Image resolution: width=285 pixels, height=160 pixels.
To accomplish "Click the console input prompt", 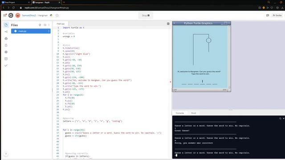I will tap(176, 155).
